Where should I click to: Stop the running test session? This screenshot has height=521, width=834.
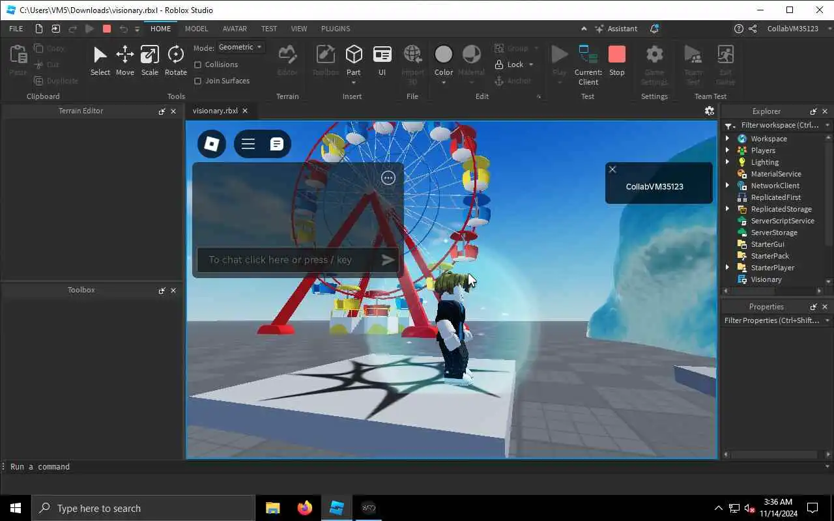click(x=616, y=61)
